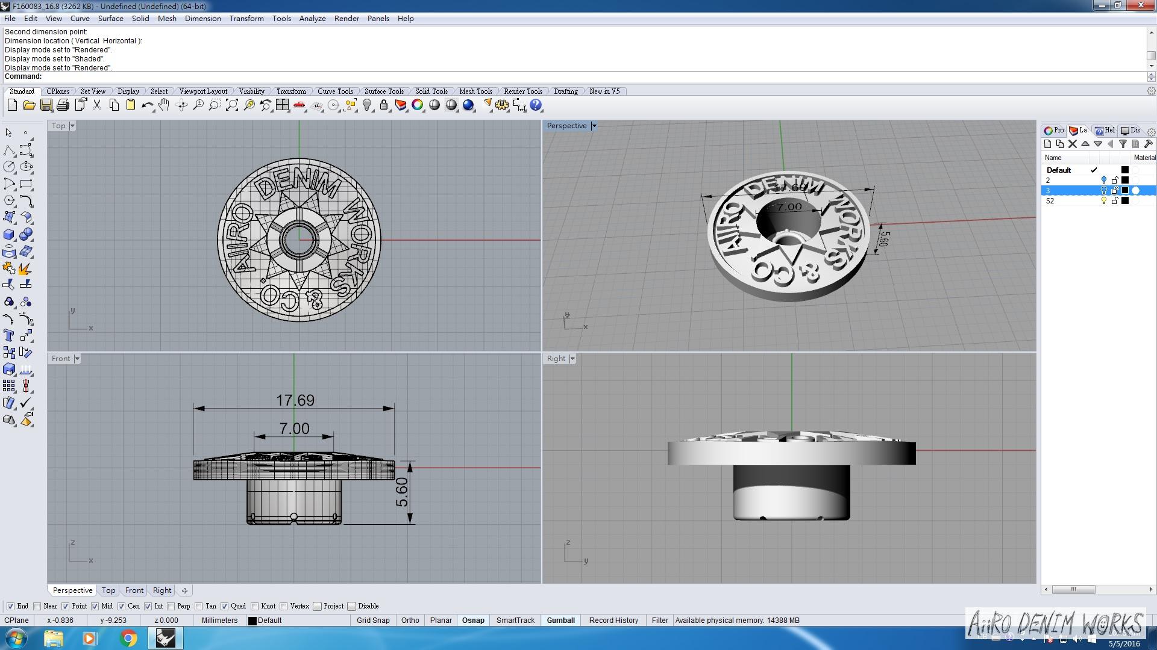This screenshot has width=1157, height=650.
Task: Toggle the Ortho status button
Action: coord(410,621)
